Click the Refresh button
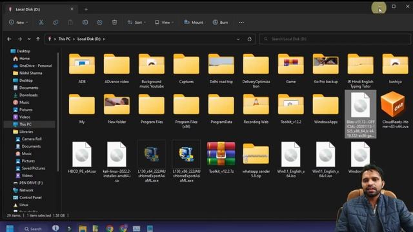The height and width of the screenshot is (232, 413). [250, 39]
